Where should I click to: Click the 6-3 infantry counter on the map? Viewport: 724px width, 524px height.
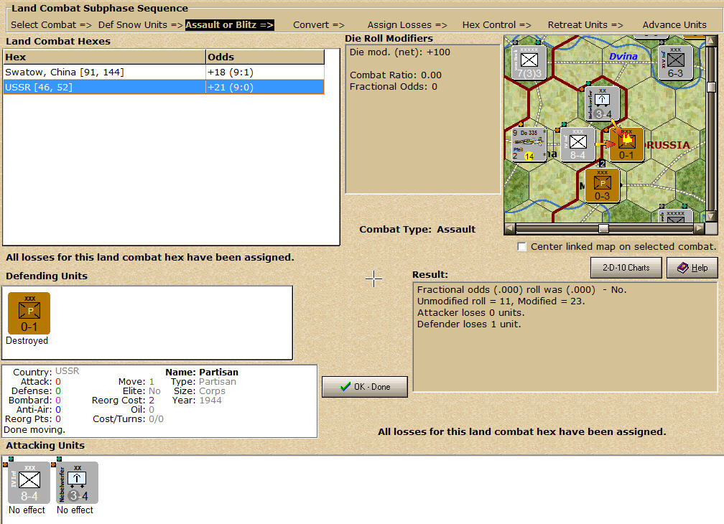[675, 62]
